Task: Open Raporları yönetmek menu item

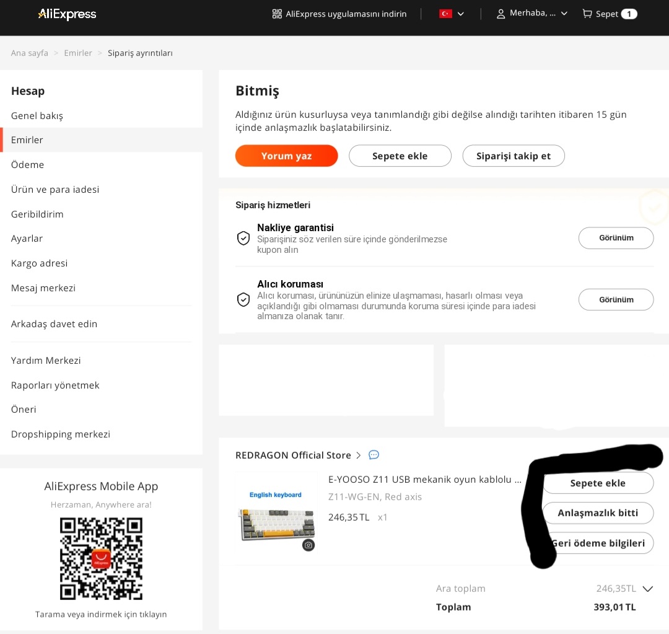Action: point(55,385)
